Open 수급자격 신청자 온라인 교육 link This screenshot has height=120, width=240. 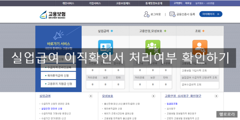tap(55, 104)
